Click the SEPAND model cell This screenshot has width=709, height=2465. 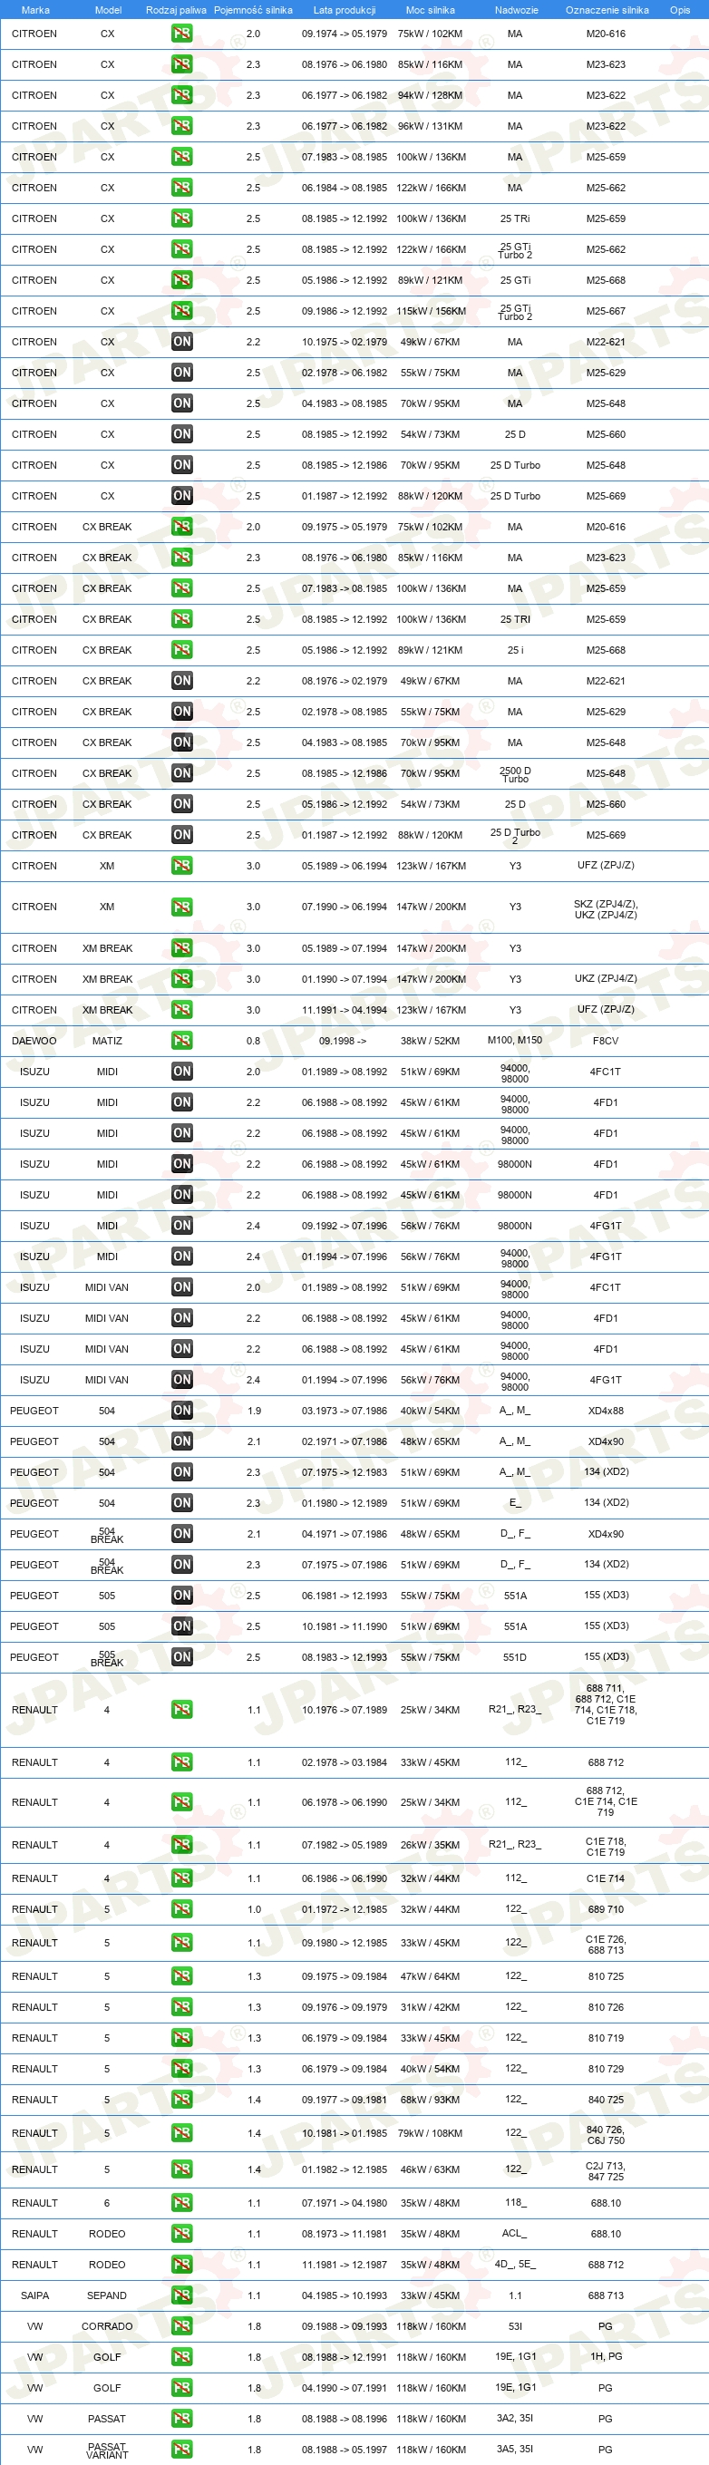(x=107, y=2295)
